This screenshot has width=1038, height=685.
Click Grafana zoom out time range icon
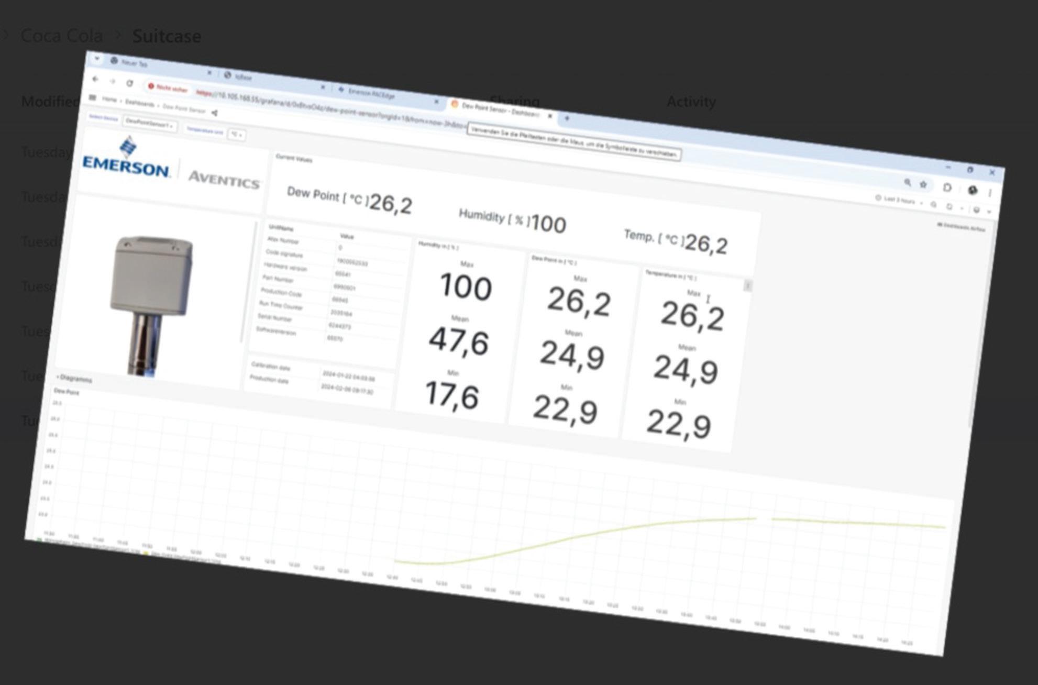[934, 205]
